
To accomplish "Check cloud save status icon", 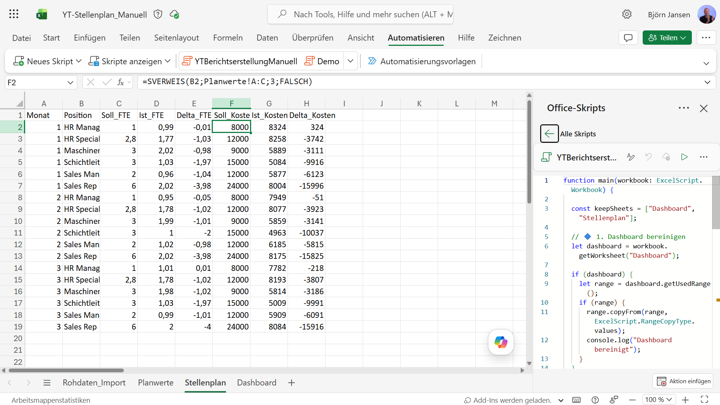I will (174, 14).
